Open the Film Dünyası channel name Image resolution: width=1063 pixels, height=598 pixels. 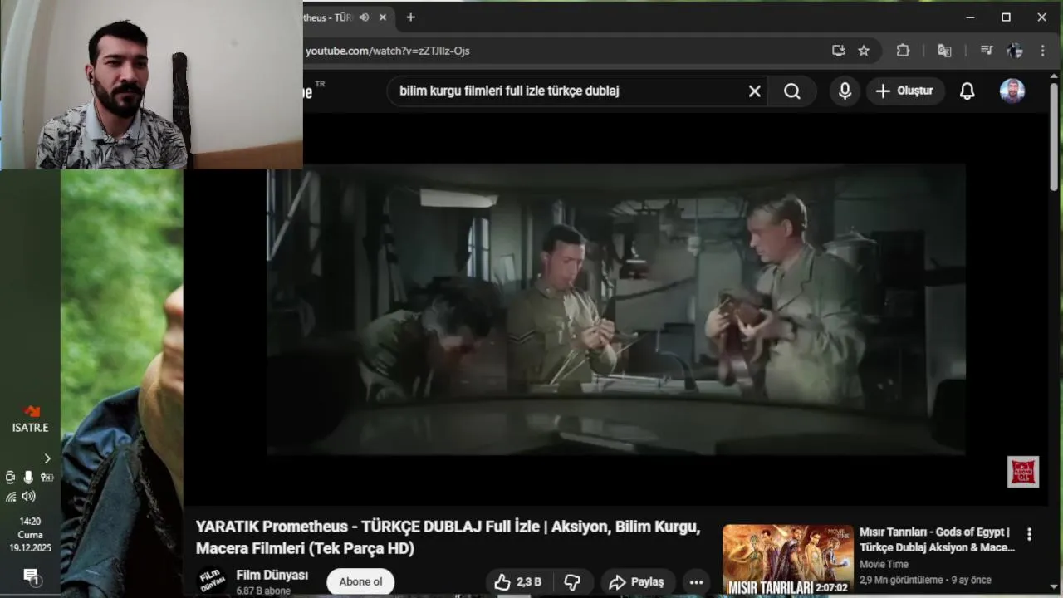click(272, 575)
